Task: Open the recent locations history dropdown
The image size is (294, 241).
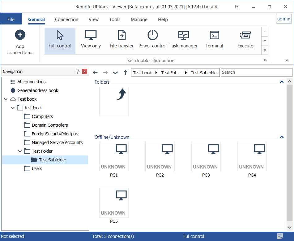Action: [115, 72]
